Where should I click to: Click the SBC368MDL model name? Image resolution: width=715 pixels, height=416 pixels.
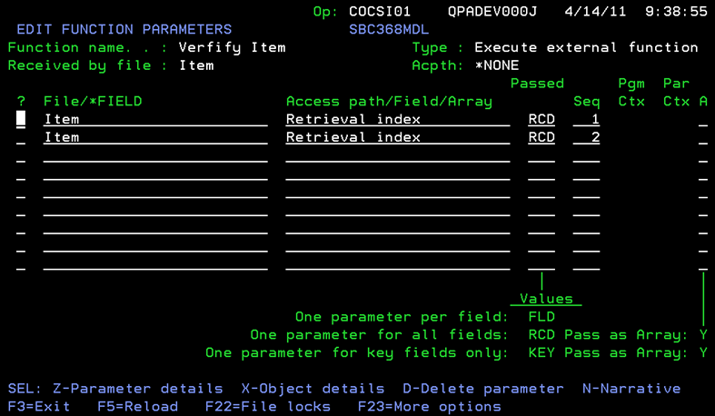(x=389, y=29)
